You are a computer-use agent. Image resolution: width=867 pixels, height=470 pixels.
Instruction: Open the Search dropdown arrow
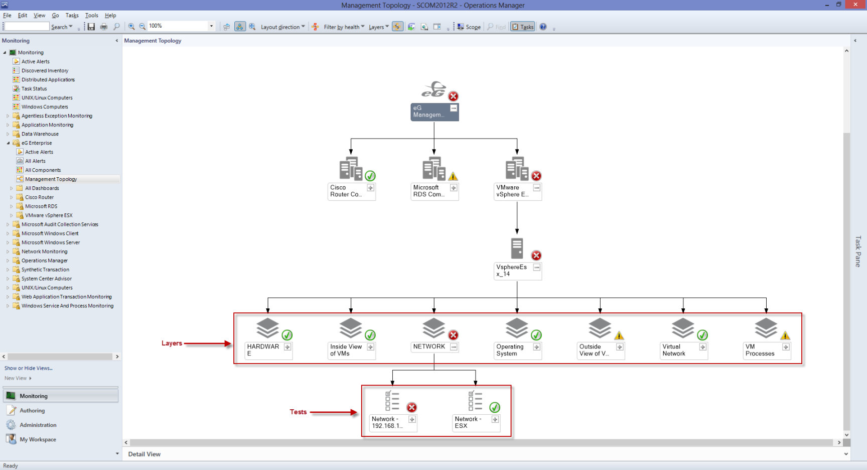pyautogui.click(x=71, y=27)
